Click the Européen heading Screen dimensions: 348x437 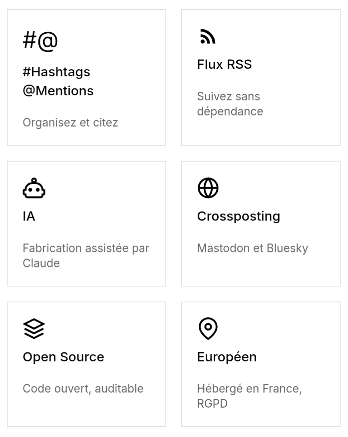coord(227,357)
